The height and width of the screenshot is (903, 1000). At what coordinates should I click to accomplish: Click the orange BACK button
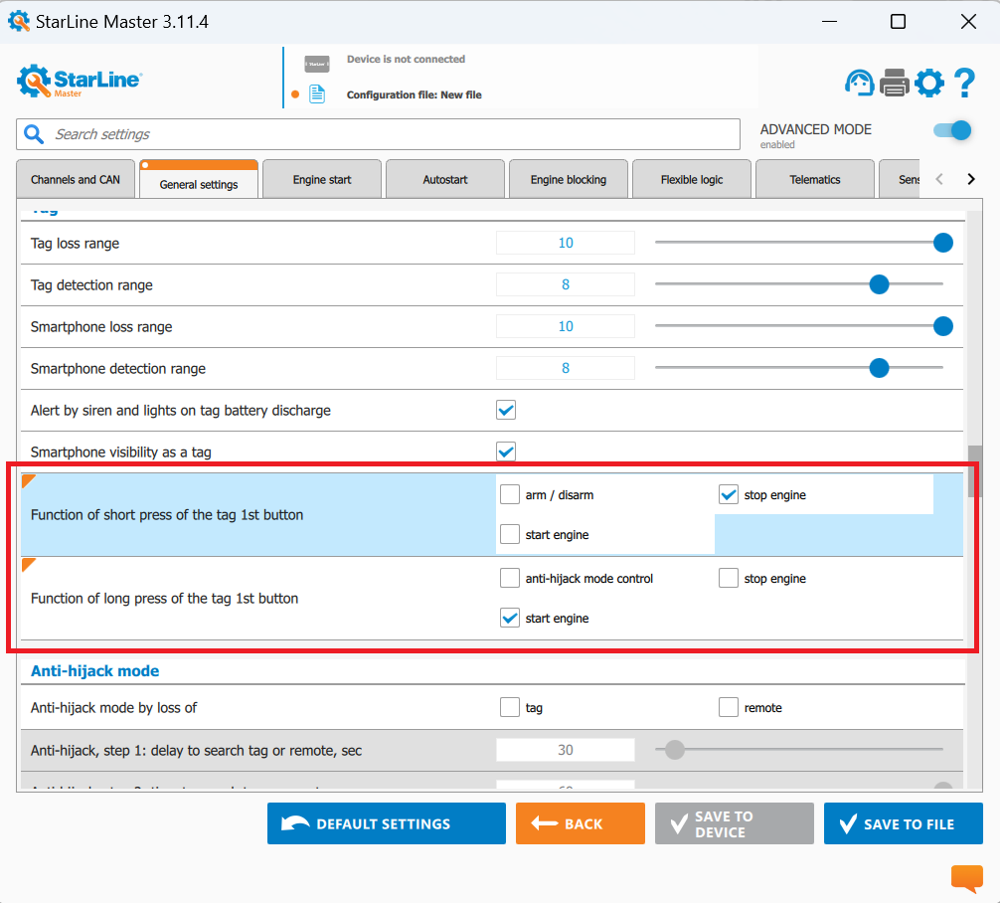click(x=581, y=823)
